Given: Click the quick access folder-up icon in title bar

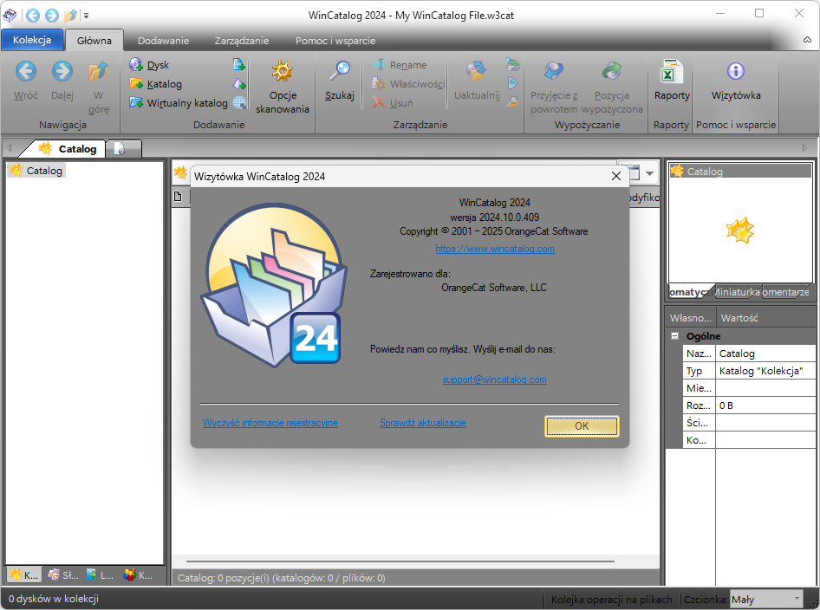Looking at the screenshot, I should [x=70, y=15].
